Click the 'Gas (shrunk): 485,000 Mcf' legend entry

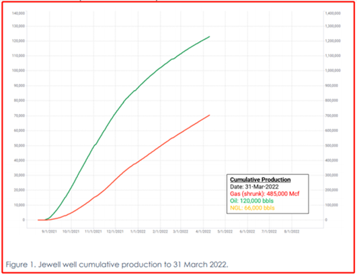[x=265, y=194]
